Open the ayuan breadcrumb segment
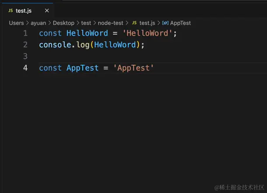 tap(39, 23)
